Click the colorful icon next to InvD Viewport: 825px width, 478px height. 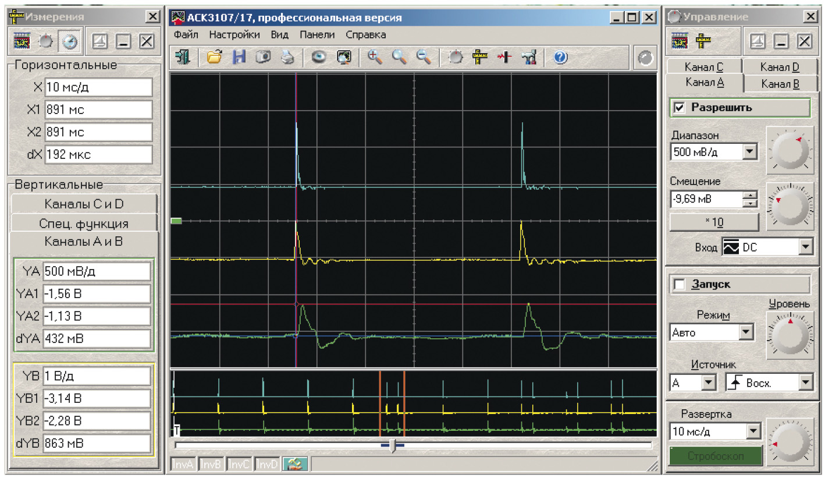pyautogui.click(x=296, y=464)
